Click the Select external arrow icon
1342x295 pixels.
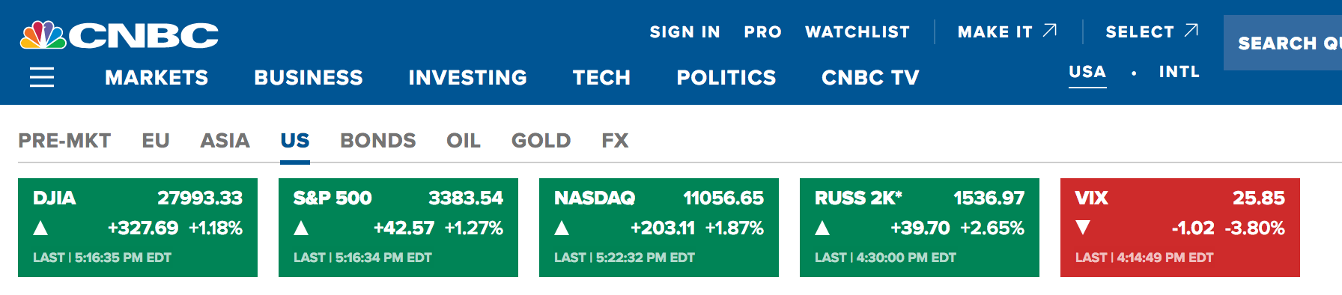(x=1191, y=31)
